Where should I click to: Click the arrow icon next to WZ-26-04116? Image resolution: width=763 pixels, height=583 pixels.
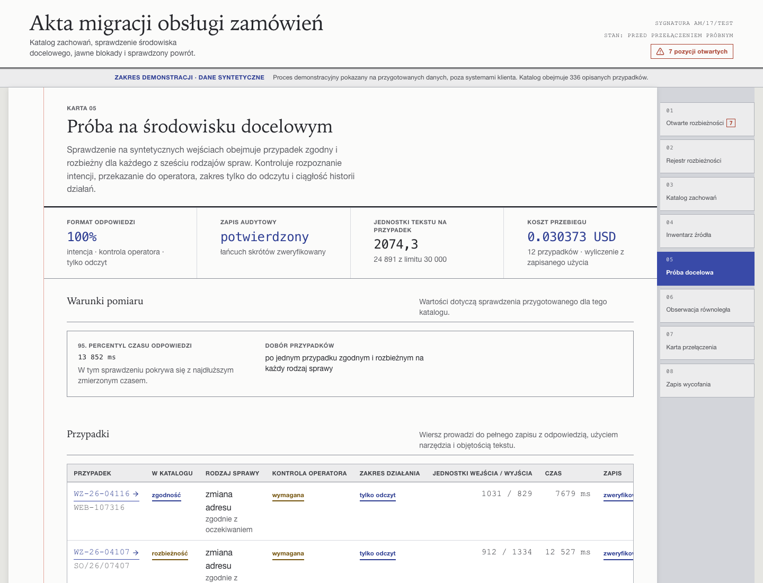tap(136, 494)
